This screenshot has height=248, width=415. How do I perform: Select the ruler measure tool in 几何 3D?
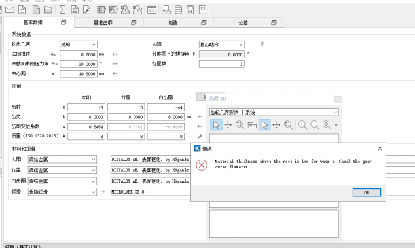pos(252,125)
